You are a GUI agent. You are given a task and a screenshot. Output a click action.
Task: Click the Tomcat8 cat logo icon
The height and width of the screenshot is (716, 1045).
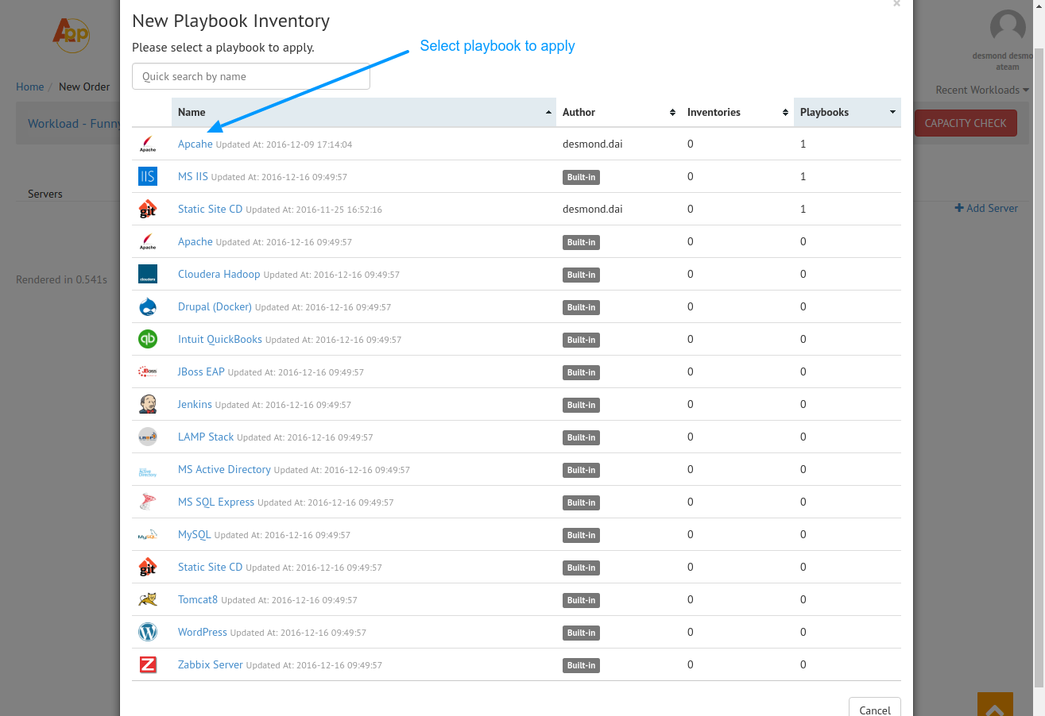pos(148,599)
